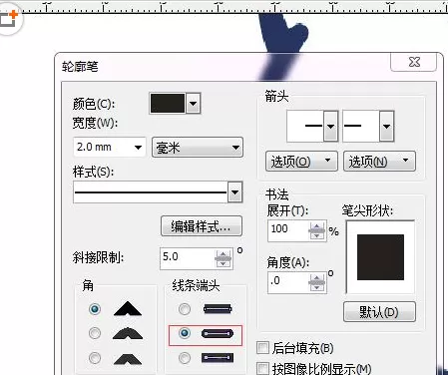Click the 展开 stretch spinner arrows
The image size is (448, 375).
317,230
